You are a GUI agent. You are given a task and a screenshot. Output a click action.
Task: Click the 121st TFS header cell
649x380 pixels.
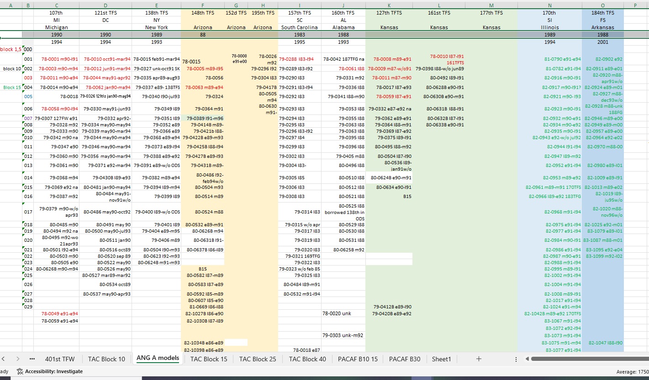106,13
